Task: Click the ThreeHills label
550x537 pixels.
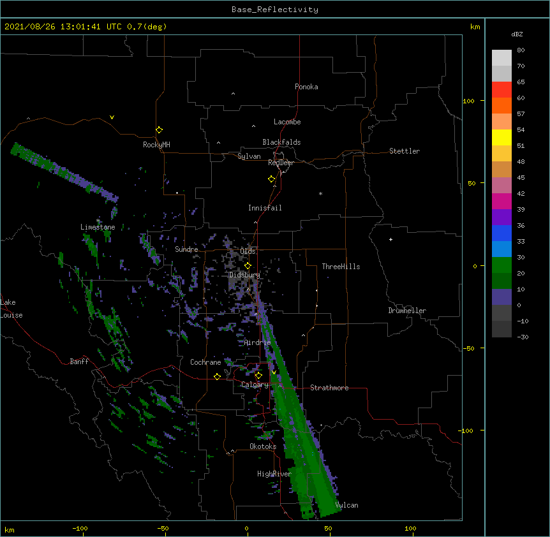Action: [341, 267]
